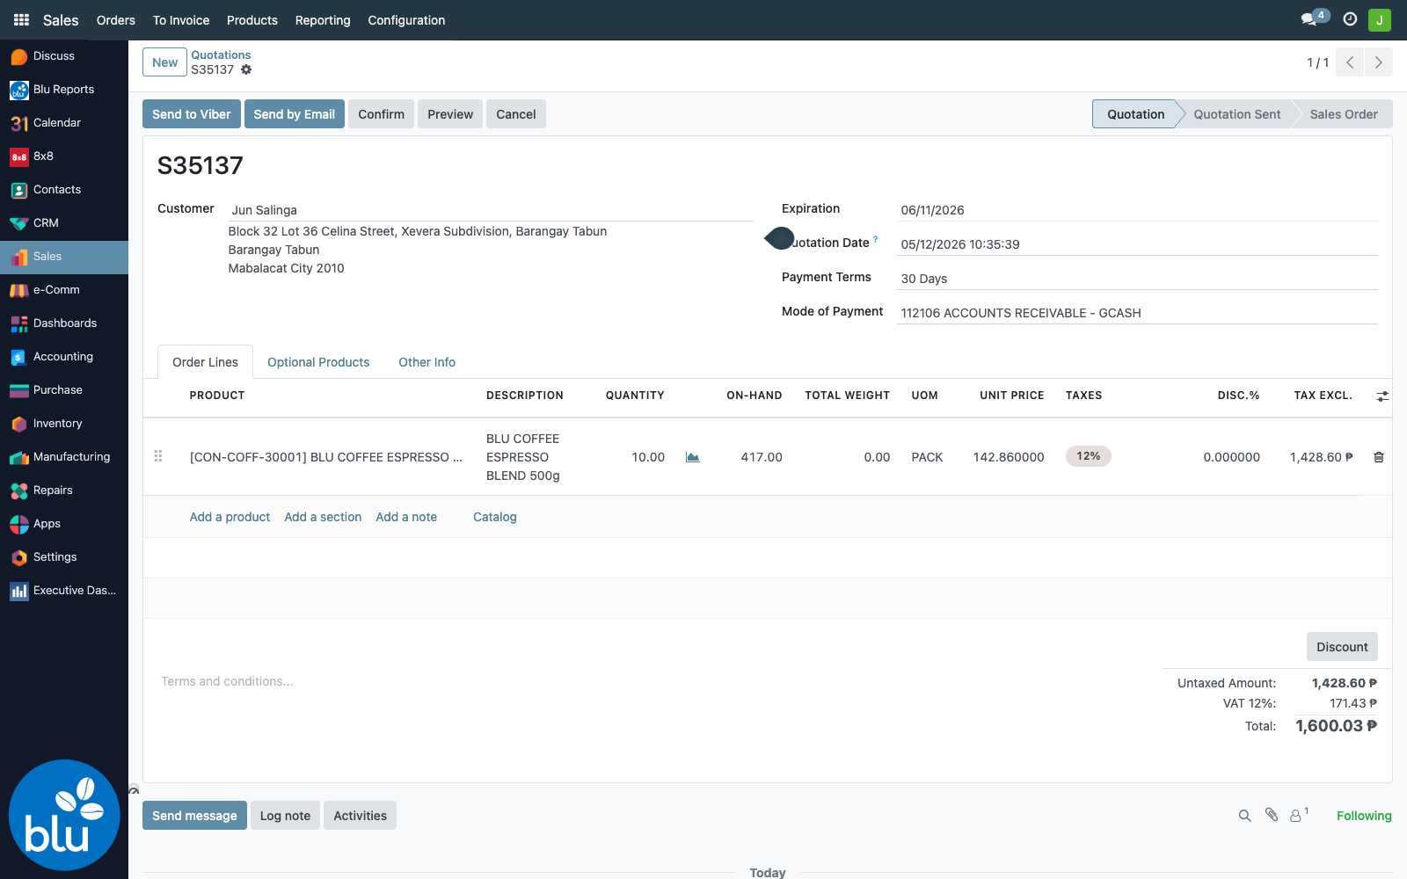
Task: Open Activities scheduling button
Action: pyautogui.click(x=361, y=816)
